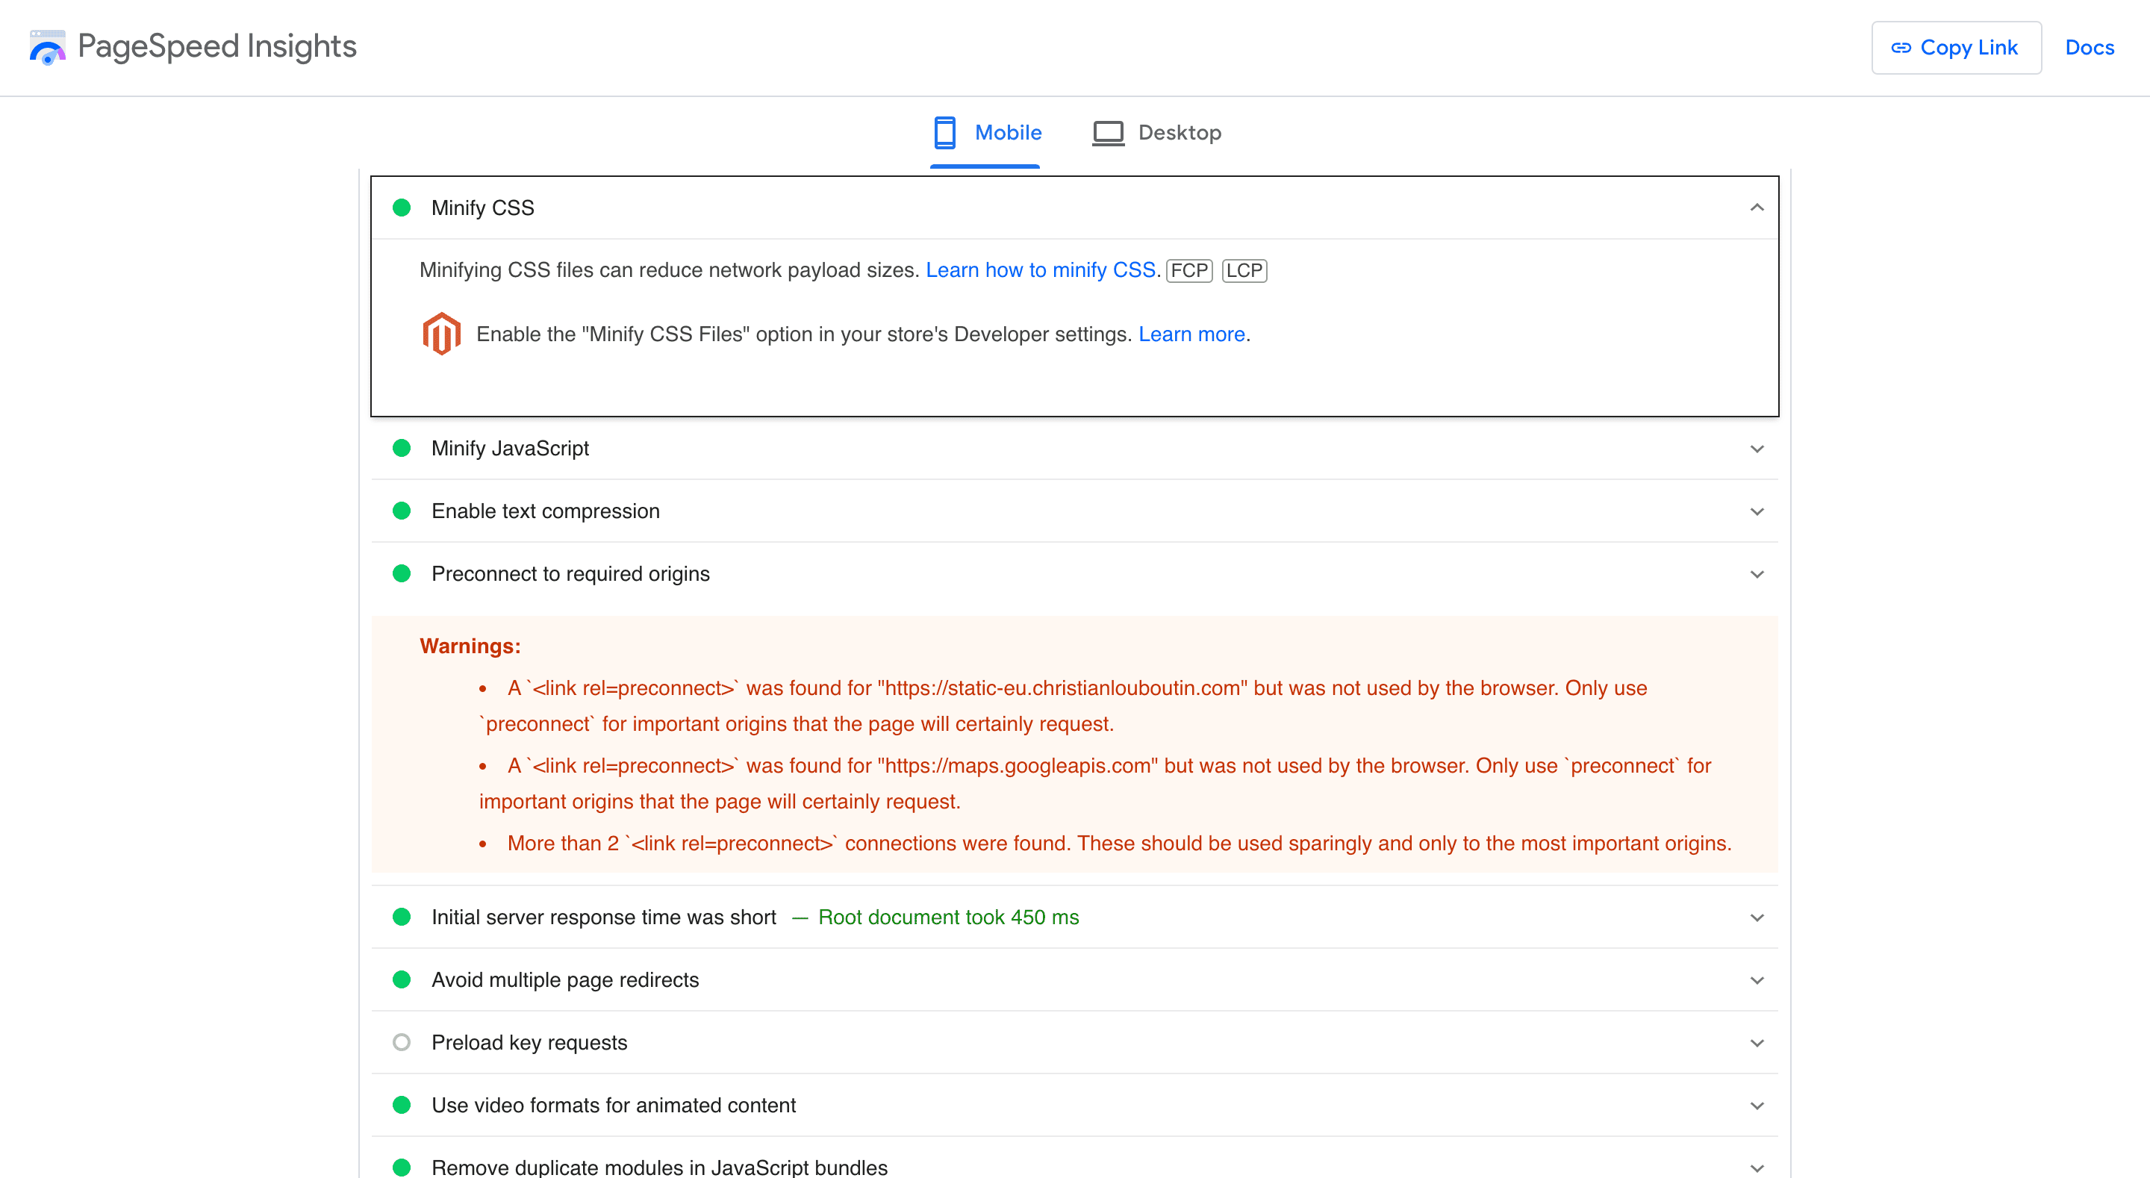Screen dimensions: 2150x1178
Task: Click the PageSpeed Insights logo
Action: point(48,48)
